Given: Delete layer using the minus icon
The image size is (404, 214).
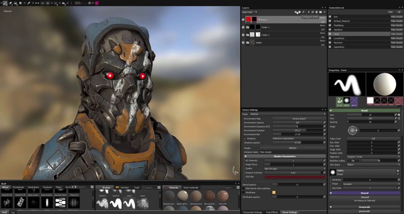Looking at the screenshot, I should pyautogui.click(x=324, y=12).
